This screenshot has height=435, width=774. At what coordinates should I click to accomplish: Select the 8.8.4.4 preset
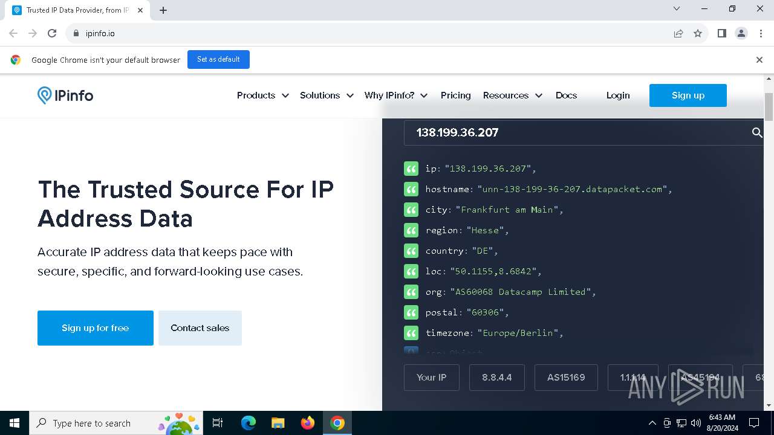[497, 378]
